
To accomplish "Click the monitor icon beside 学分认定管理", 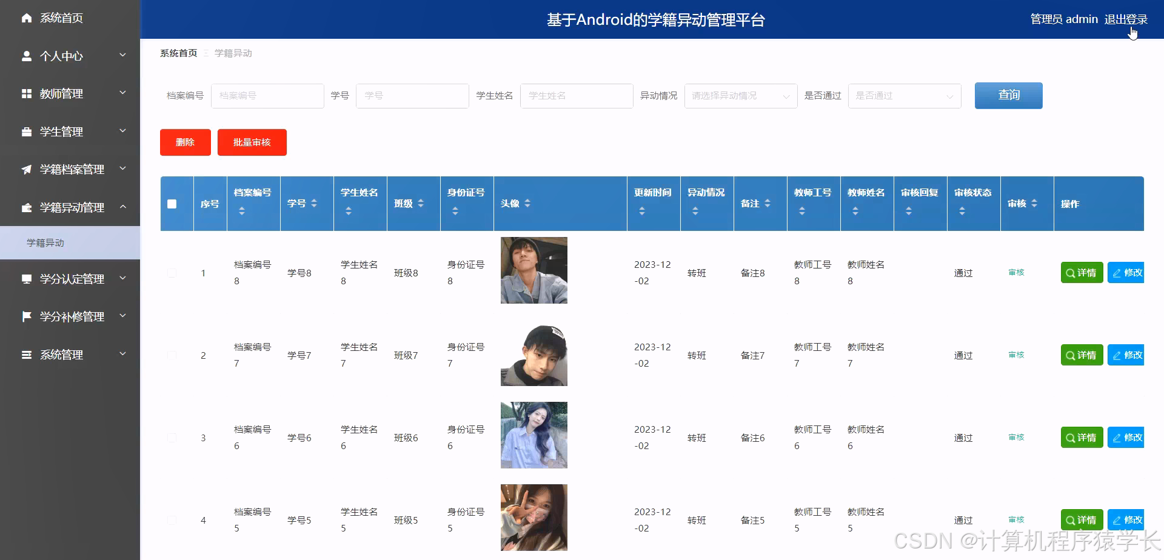I will (26, 278).
